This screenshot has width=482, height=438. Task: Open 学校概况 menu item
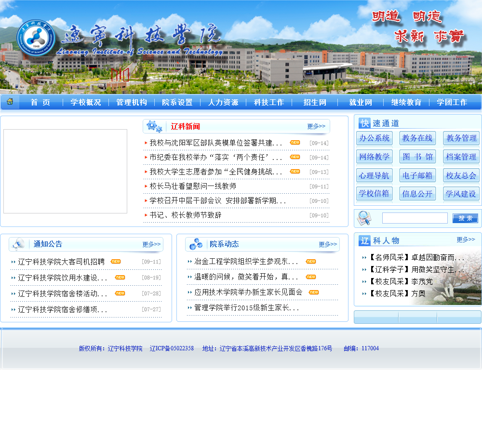pos(86,102)
